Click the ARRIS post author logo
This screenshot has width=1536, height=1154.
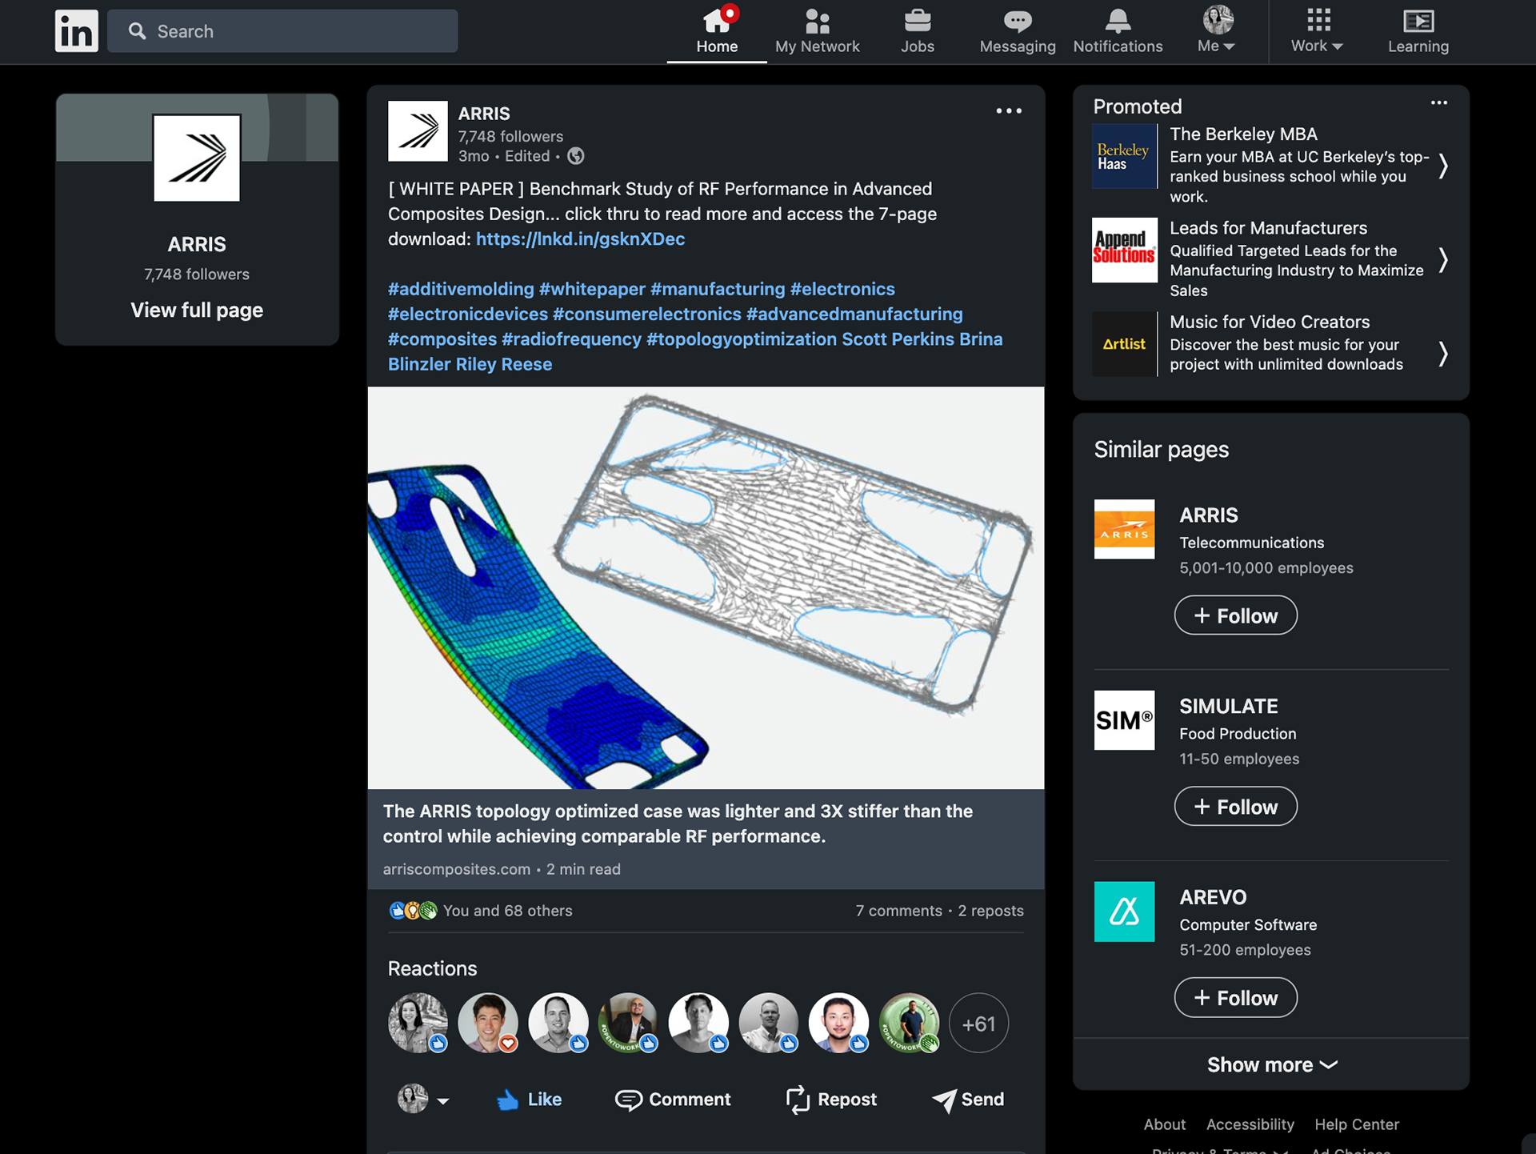coord(418,131)
